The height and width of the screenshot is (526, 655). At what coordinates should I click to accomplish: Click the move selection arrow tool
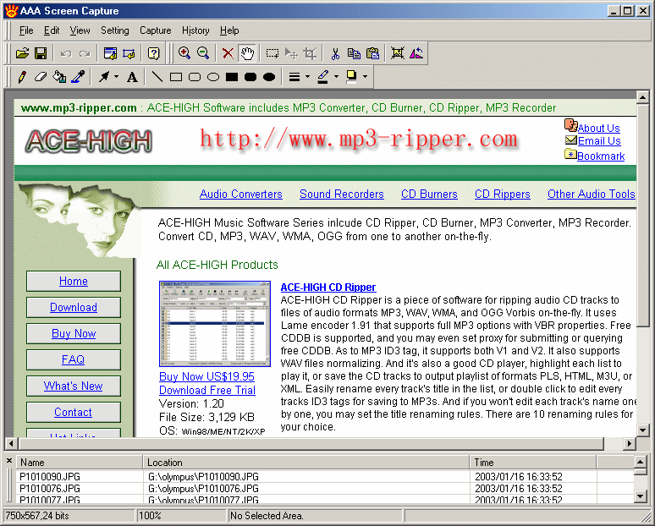pyautogui.click(x=291, y=53)
